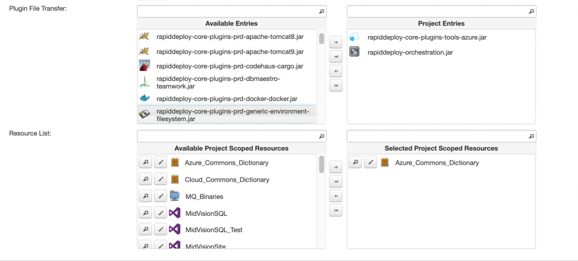
Task: Click the search icon for MQ_Binaries resource
Action: click(x=145, y=196)
